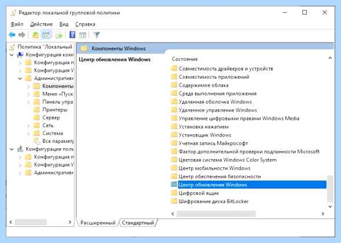Click the Forward arrow toolbar icon

(x=22, y=35)
